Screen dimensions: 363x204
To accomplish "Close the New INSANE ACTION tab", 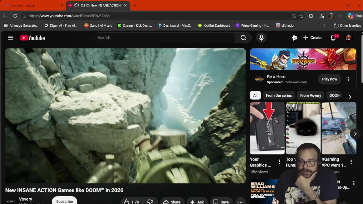I will [125, 5].
